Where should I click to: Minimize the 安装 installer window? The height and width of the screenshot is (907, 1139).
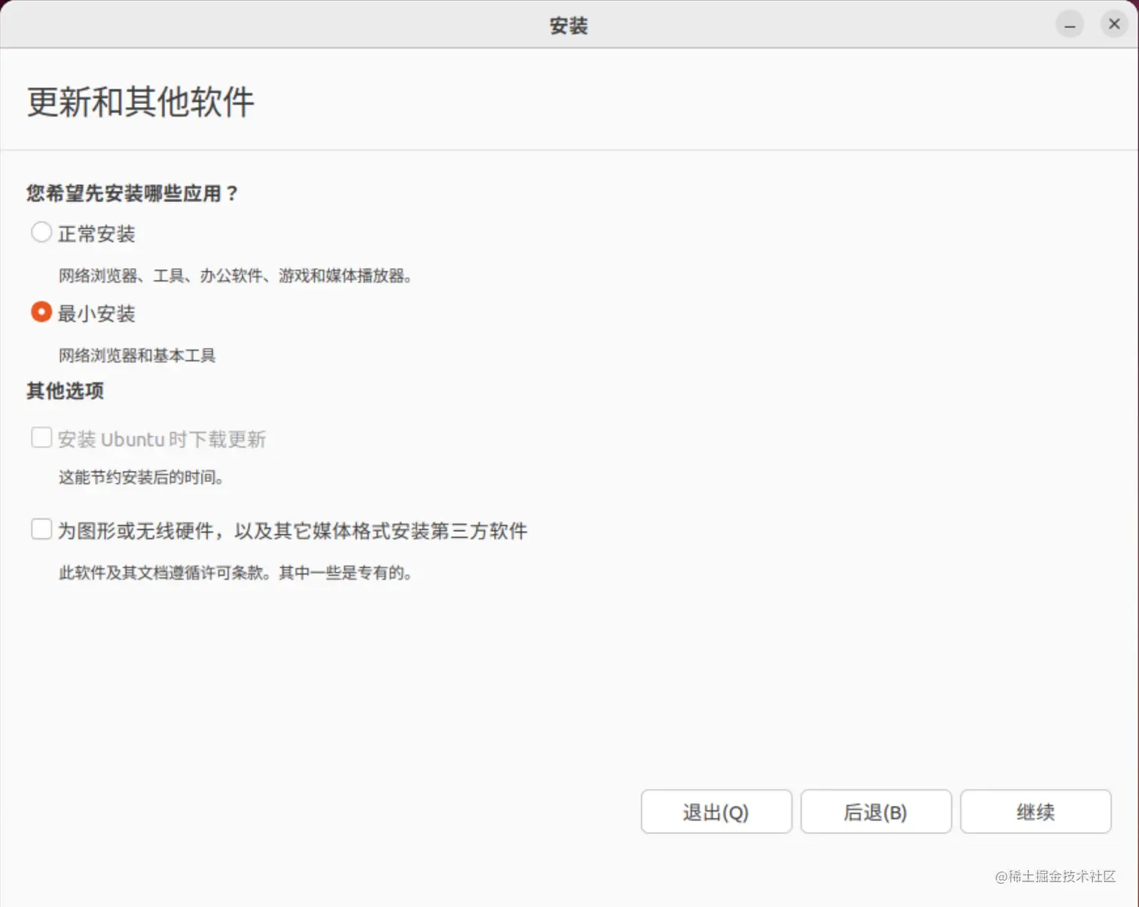coord(1070,25)
